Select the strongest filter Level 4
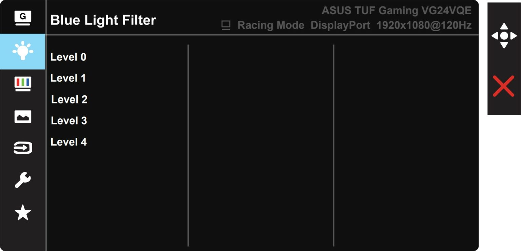 pyautogui.click(x=69, y=142)
